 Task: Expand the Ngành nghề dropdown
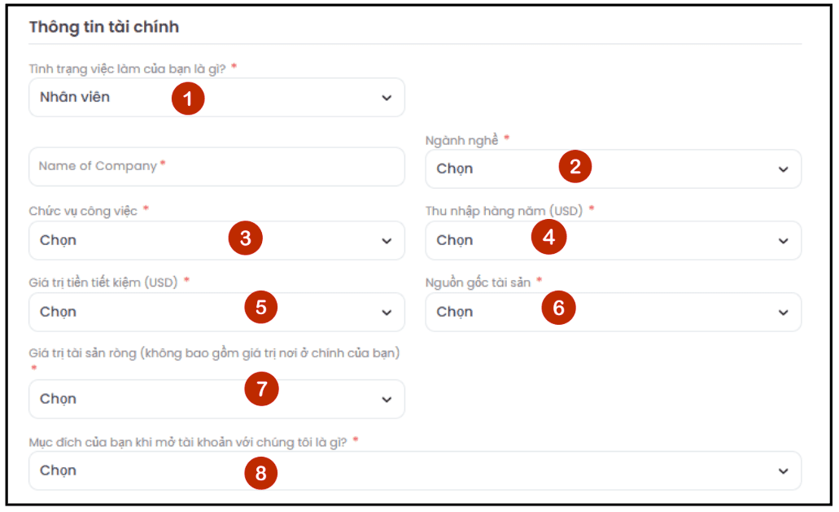(x=614, y=169)
